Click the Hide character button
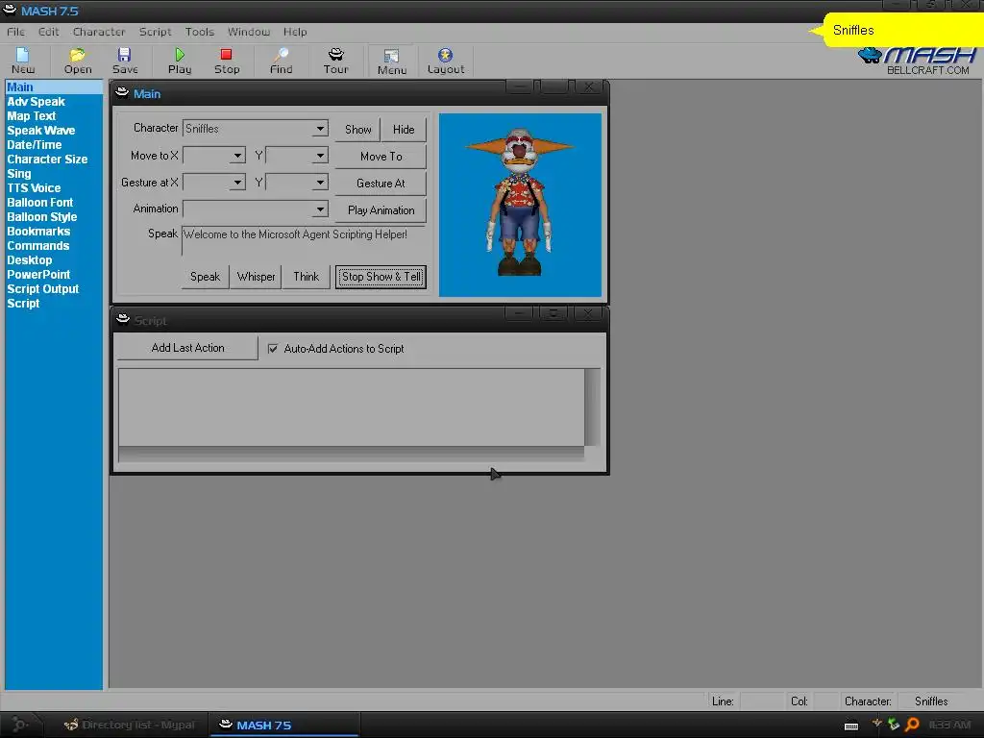This screenshot has width=984, height=738. 404,130
